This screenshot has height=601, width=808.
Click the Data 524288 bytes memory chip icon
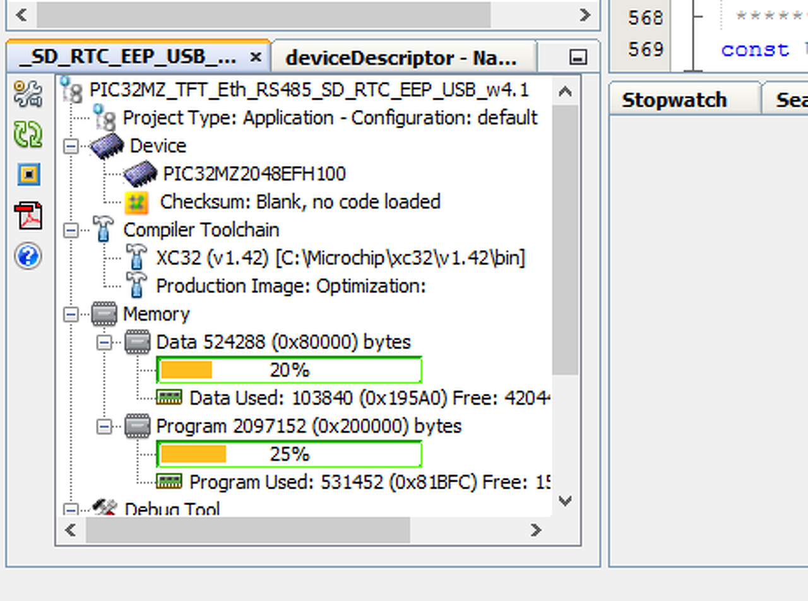point(137,342)
